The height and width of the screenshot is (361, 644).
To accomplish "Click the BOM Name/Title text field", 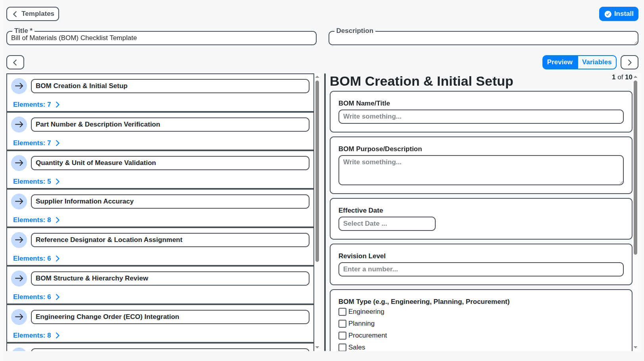I will pos(481,116).
